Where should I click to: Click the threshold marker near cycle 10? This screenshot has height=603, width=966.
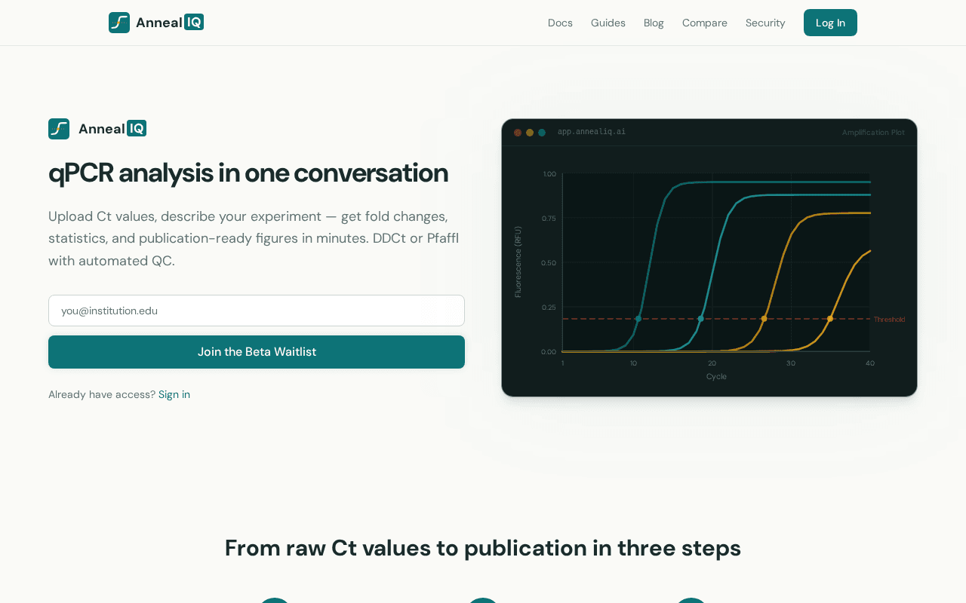[x=638, y=319]
